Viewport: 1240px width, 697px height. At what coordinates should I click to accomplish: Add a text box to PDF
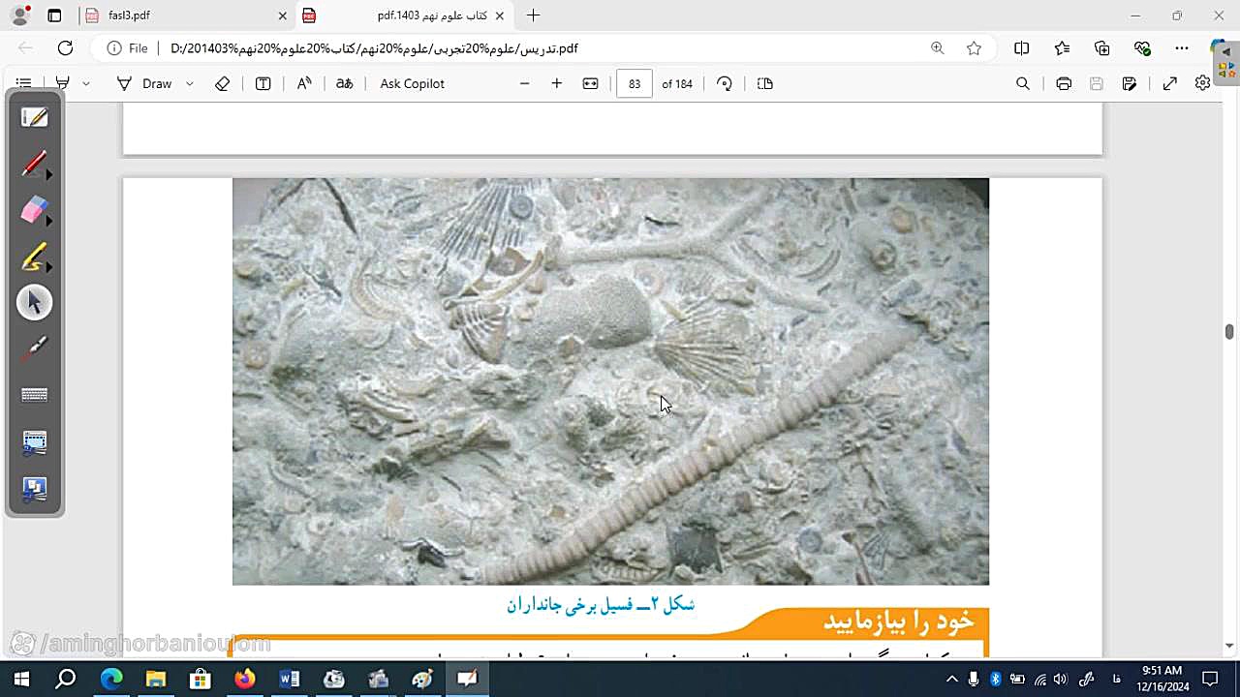tap(263, 83)
